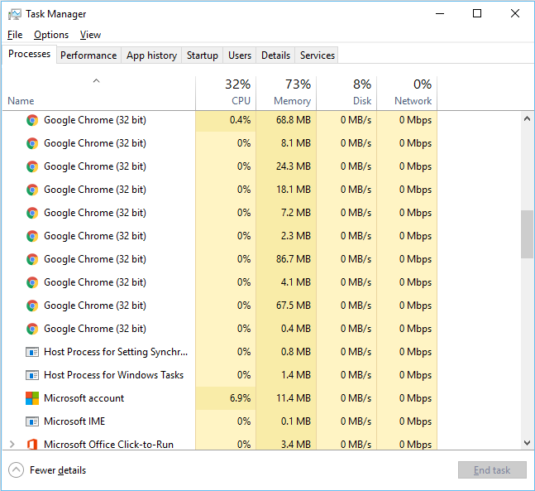Switch to the Services tab
The image size is (535, 491).
[318, 55]
